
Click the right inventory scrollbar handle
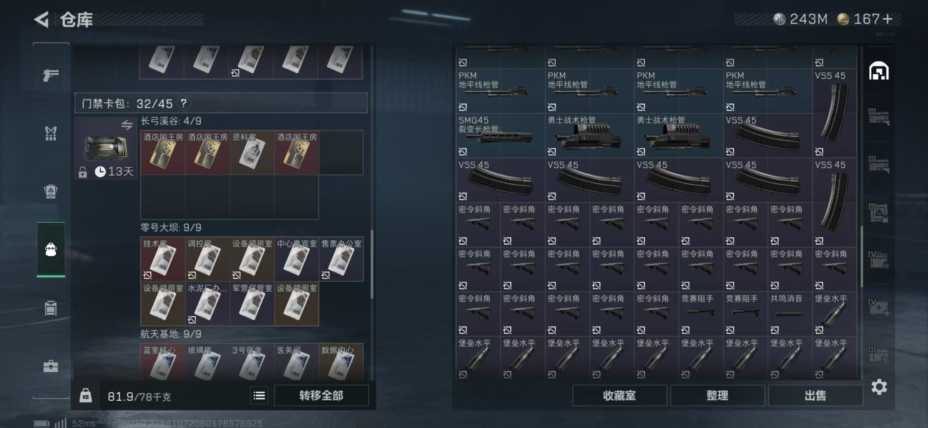coord(861,256)
